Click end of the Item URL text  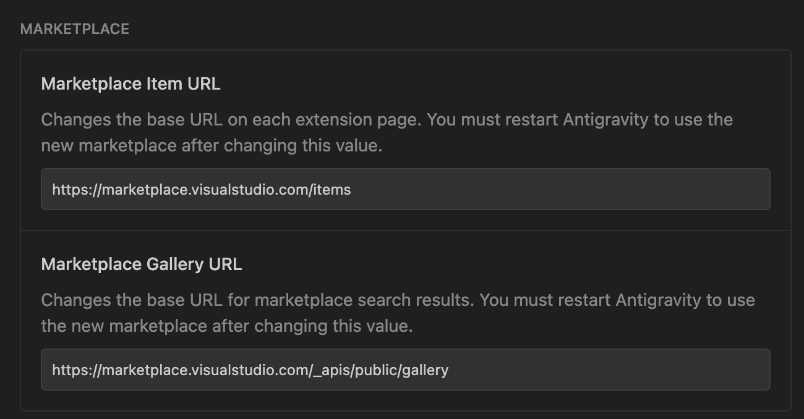click(x=349, y=189)
